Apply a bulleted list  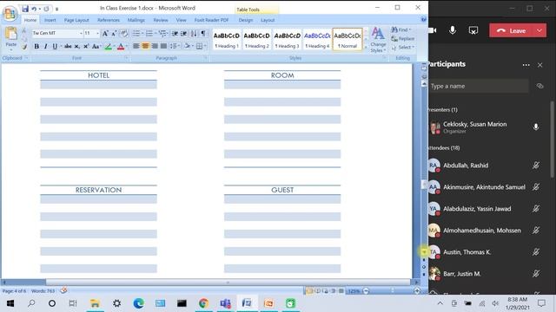136,33
